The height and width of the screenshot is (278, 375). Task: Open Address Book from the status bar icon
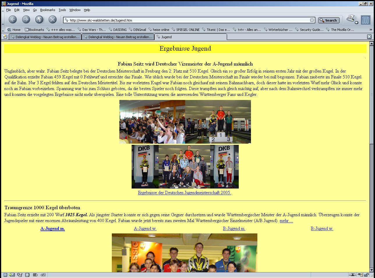(x=27, y=275)
